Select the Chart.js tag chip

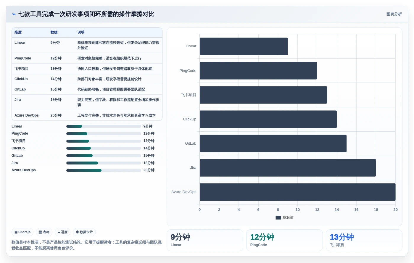pos(22,232)
